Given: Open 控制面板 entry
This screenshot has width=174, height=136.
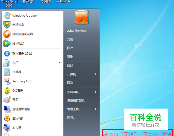Looking at the screenshot, I should (x=73, y=92).
